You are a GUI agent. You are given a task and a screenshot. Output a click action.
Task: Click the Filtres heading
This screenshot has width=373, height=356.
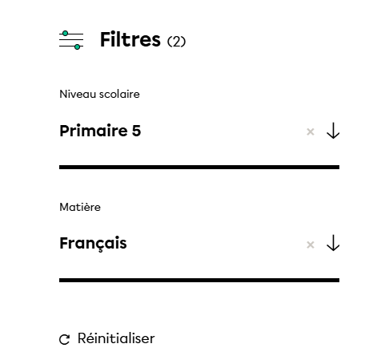click(x=130, y=39)
